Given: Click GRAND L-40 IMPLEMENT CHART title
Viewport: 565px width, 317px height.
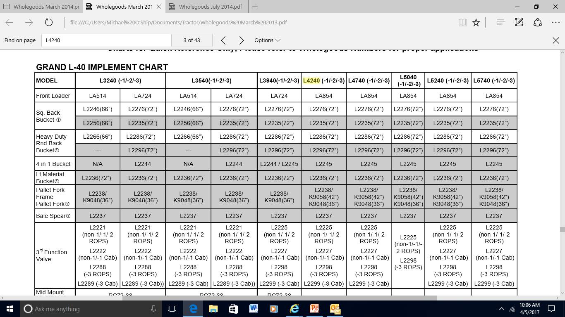Looking at the screenshot, I should (x=102, y=67).
